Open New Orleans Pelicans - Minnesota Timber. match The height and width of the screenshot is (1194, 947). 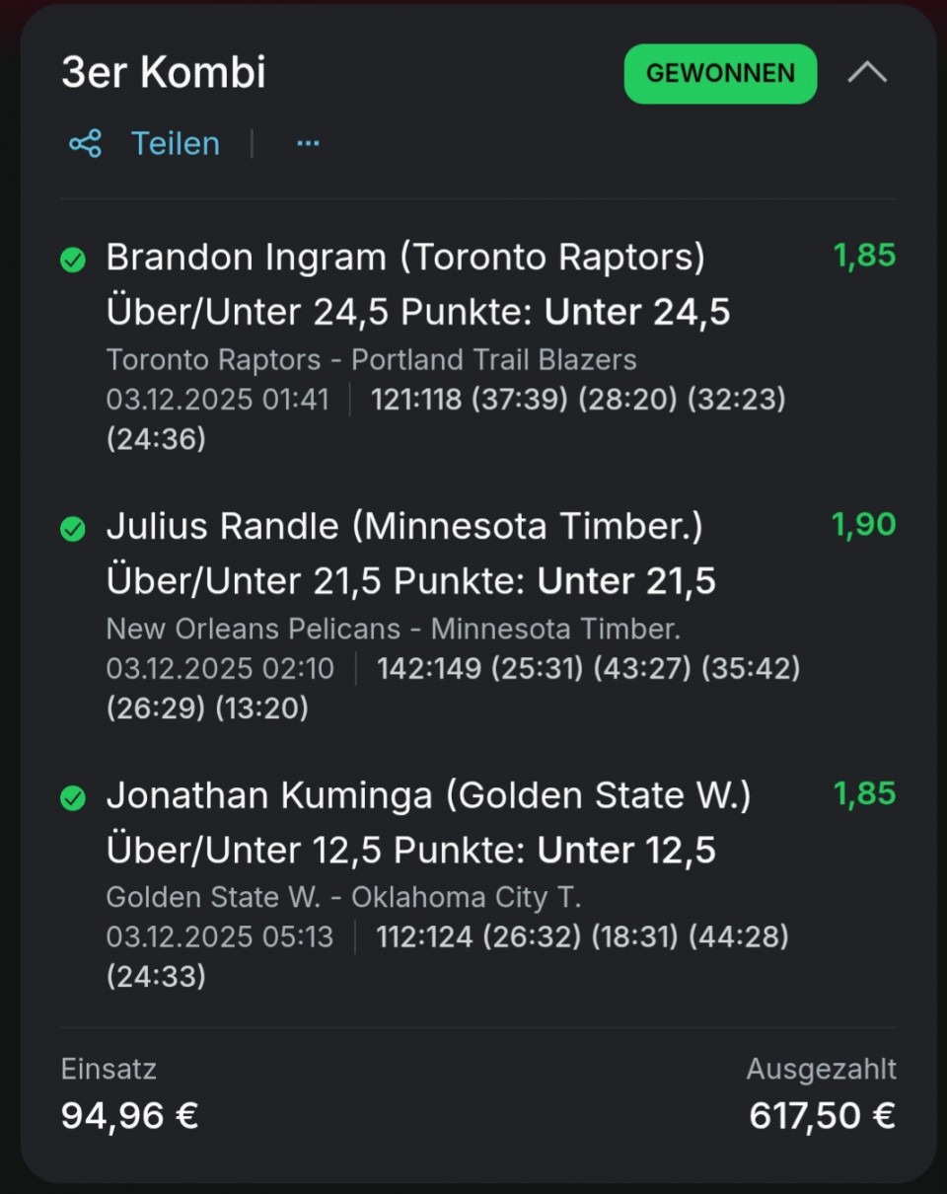[x=393, y=629]
